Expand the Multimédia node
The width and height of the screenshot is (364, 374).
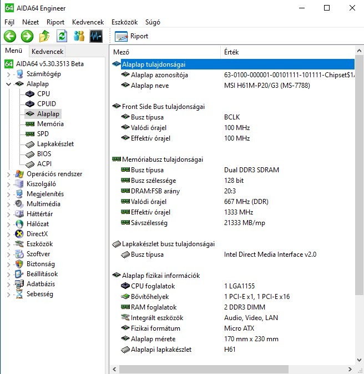(x=8, y=205)
